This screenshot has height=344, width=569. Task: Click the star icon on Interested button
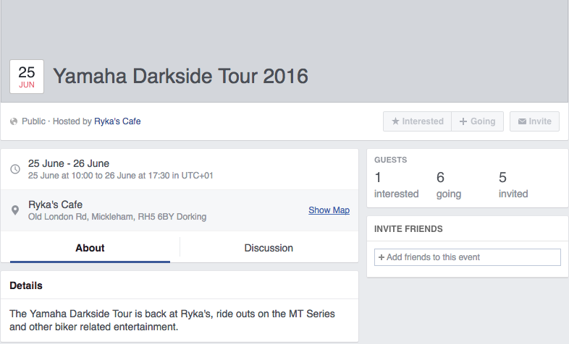[x=395, y=121]
